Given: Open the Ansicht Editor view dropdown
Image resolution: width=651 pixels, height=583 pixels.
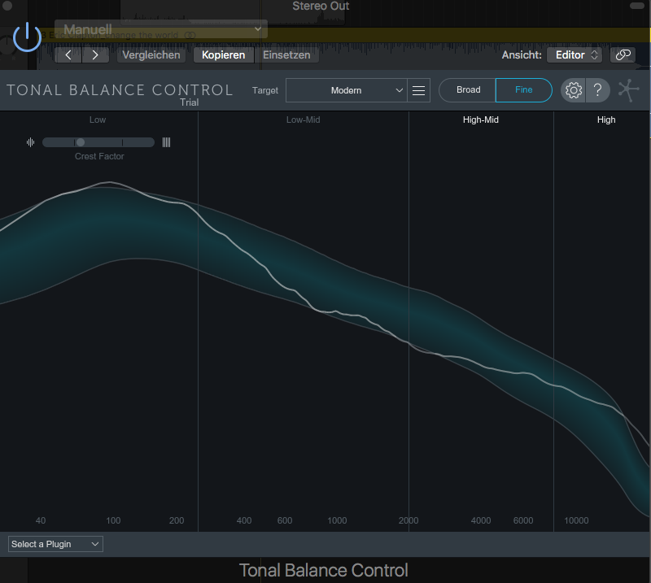Looking at the screenshot, I should click(x=574, y=55).
